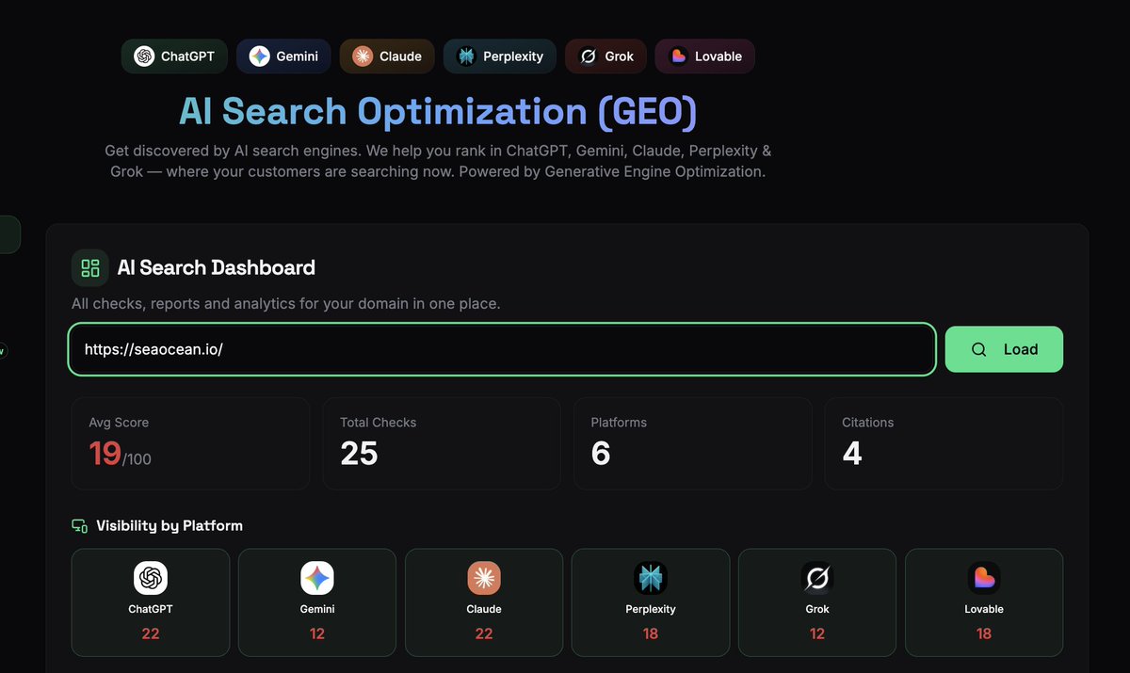Click the Total Checks value 25
The width and height of the screenshot is (1130, 673).
tap(359, 454)
